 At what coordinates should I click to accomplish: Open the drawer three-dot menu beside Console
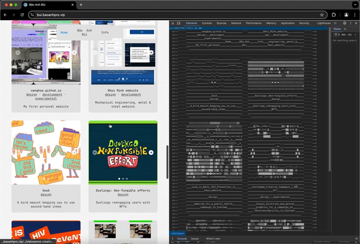pyautogui.click(x=172, y=239)
